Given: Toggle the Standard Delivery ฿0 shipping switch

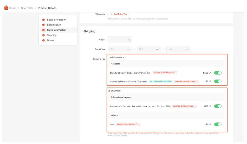Looking at the screenshot, I should pos(218,81).
